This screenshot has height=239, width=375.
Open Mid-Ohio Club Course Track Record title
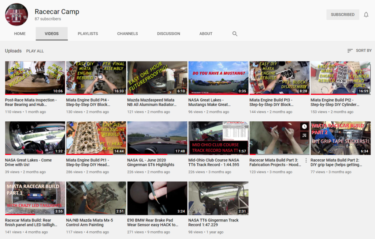214,162
